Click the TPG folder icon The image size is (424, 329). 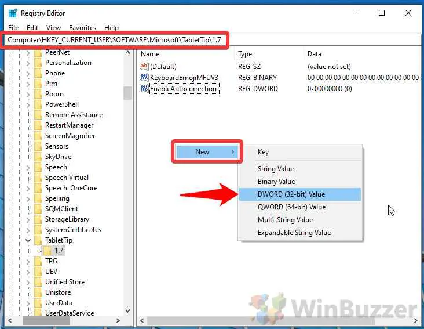[x=38, y=261]
